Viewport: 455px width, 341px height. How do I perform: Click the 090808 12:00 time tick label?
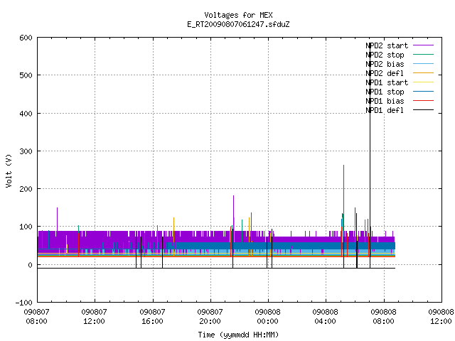pyautogui.click(x=441, y=317)
